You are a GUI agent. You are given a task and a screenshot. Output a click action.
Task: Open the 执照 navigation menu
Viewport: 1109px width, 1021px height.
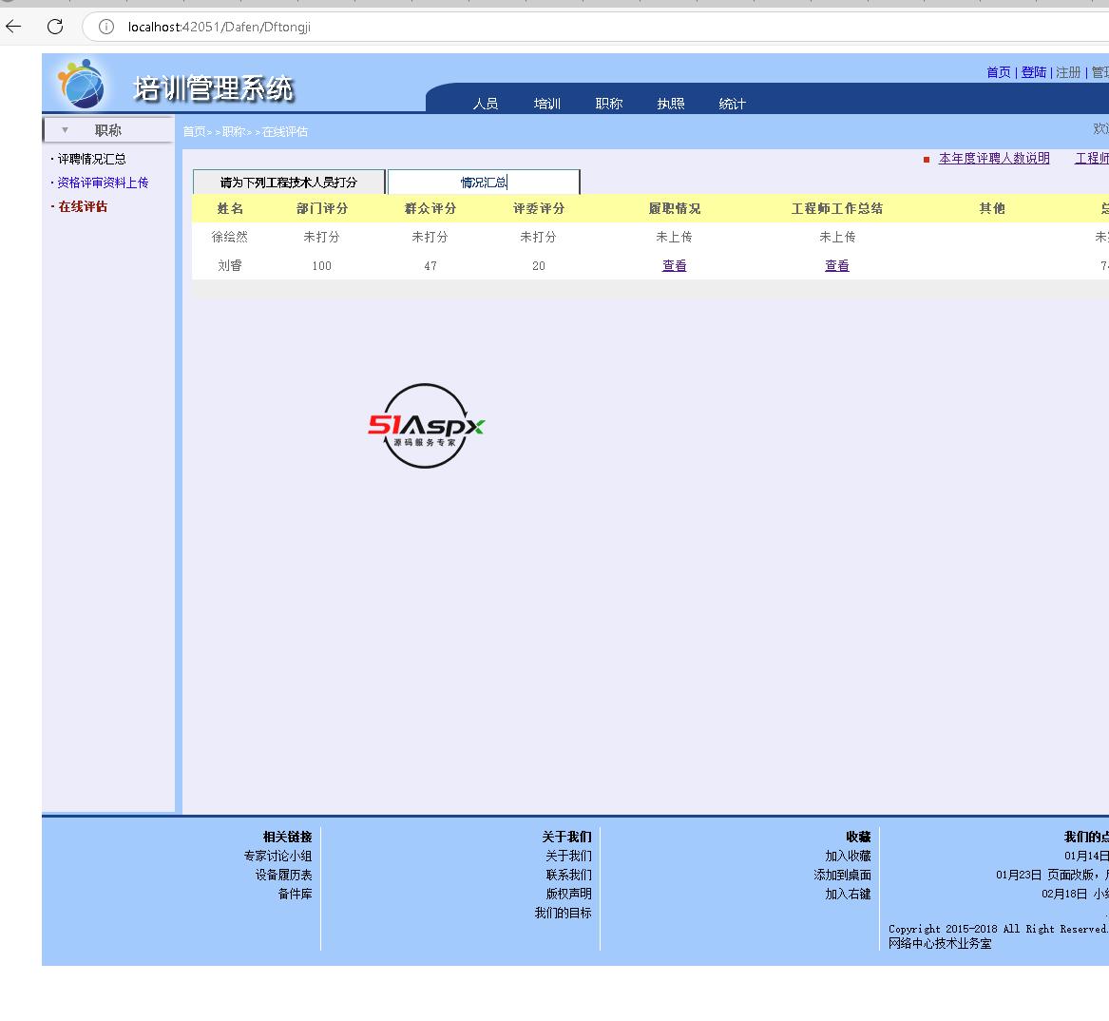pos(671,104)
